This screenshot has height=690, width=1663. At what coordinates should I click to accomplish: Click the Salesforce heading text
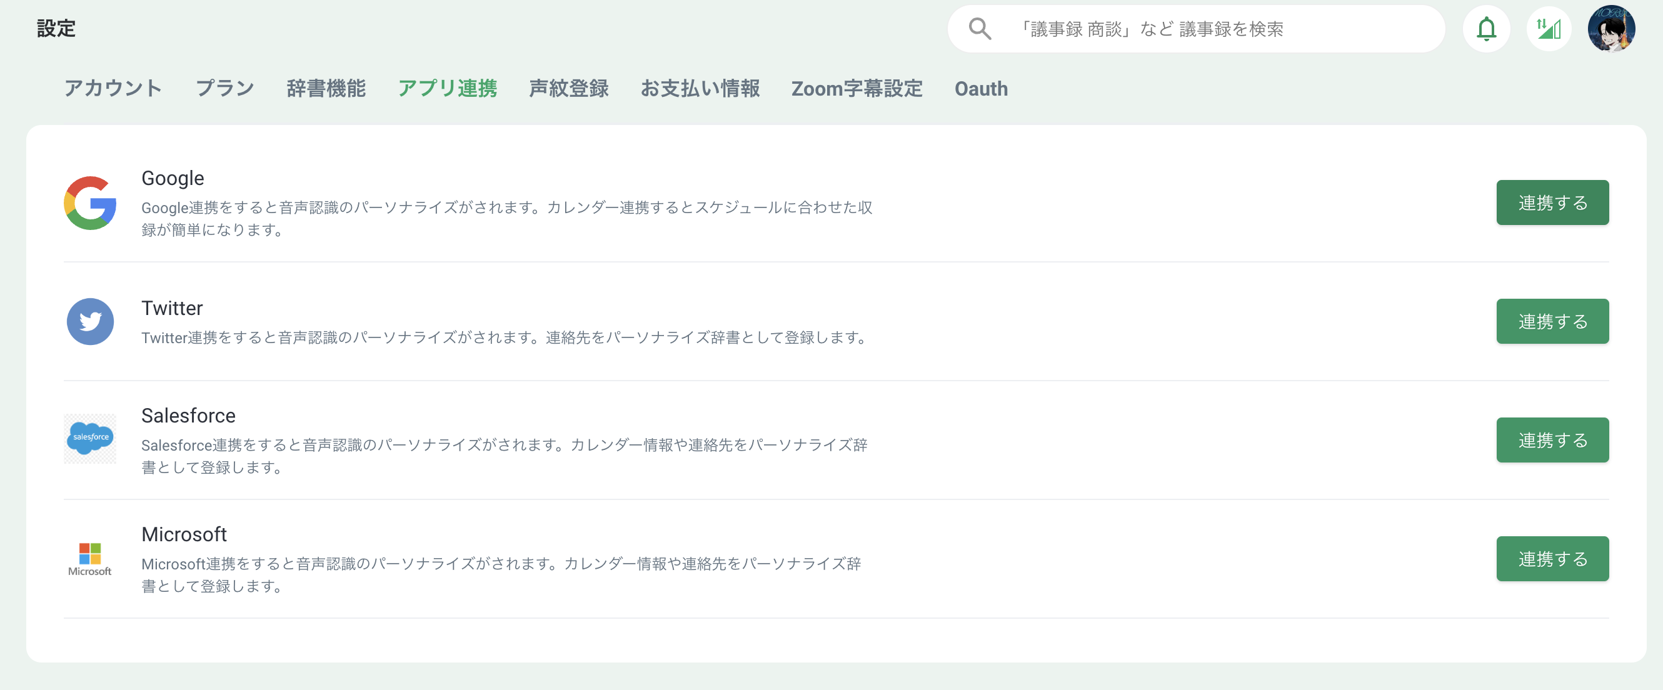point(189,416)
